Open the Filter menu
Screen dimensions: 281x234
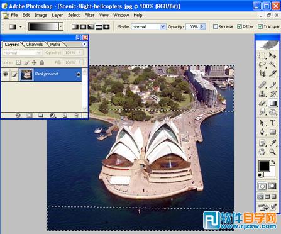pos(89,15)
